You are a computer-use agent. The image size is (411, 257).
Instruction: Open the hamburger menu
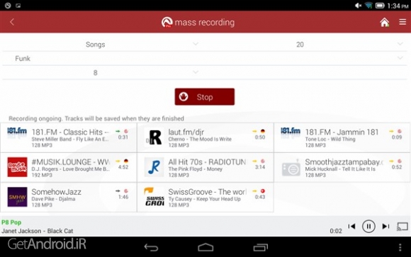tap(402, 22)
